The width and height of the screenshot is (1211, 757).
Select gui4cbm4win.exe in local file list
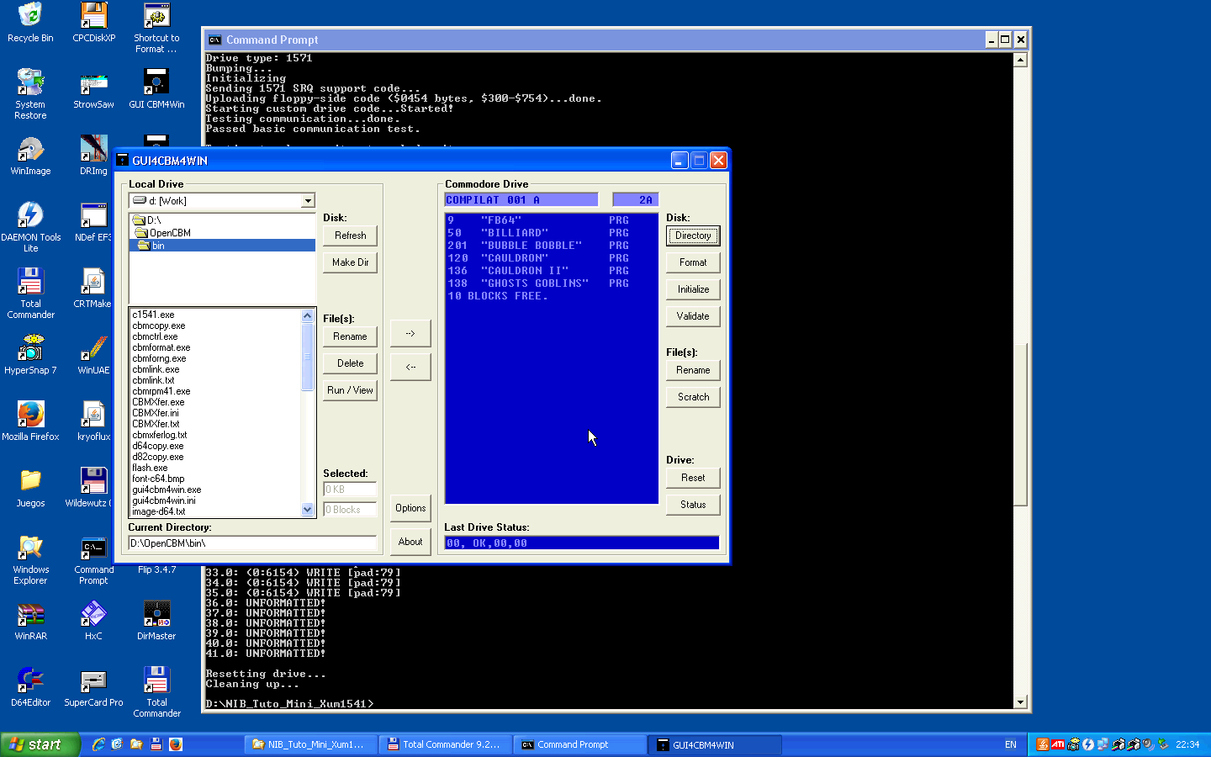click(x=167, y=490)
